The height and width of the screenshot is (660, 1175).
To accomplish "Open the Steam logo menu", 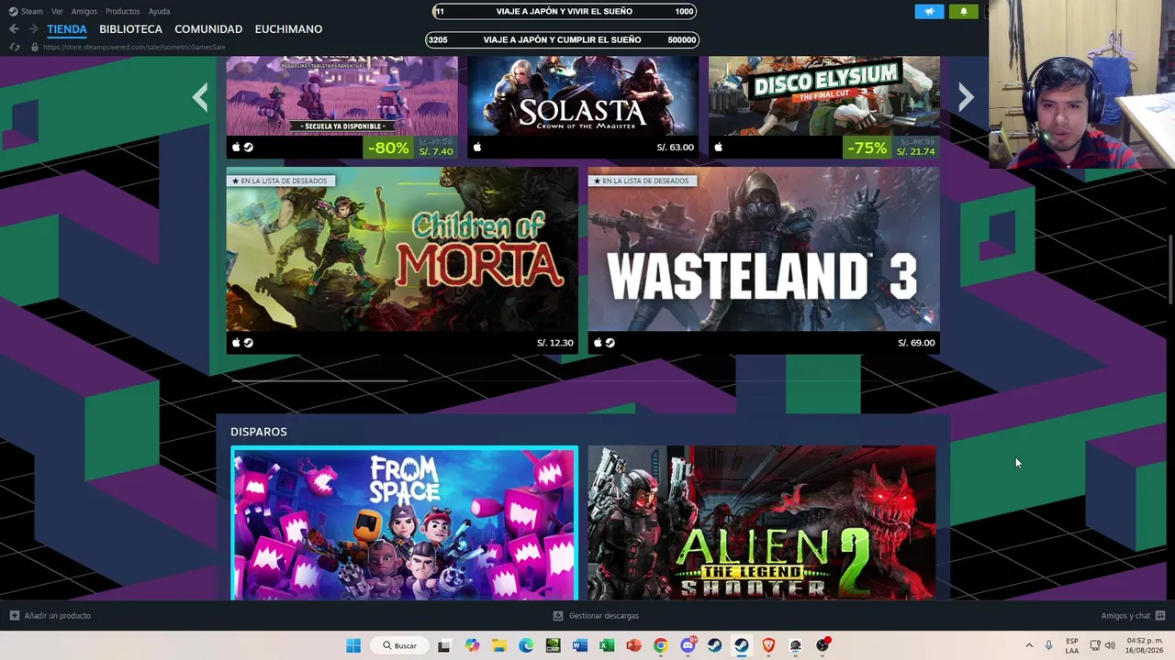I will click(x=13, y=11).
